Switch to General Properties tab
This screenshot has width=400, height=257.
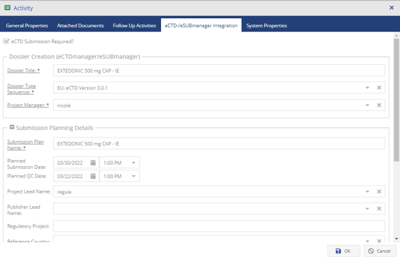[x=27, y=25]
